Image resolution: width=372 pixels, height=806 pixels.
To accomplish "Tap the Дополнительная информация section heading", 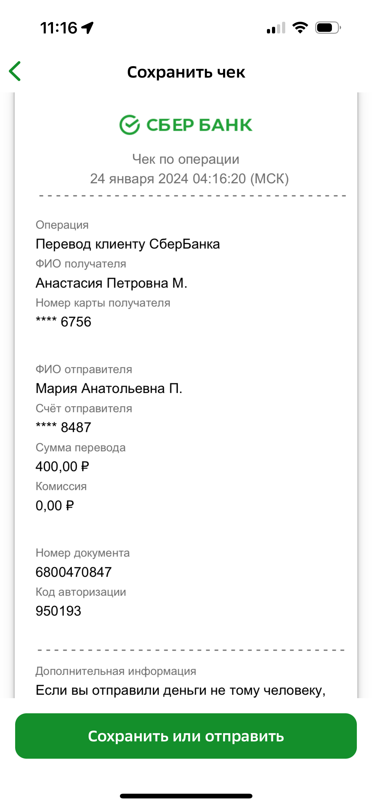I will (116, 671).
